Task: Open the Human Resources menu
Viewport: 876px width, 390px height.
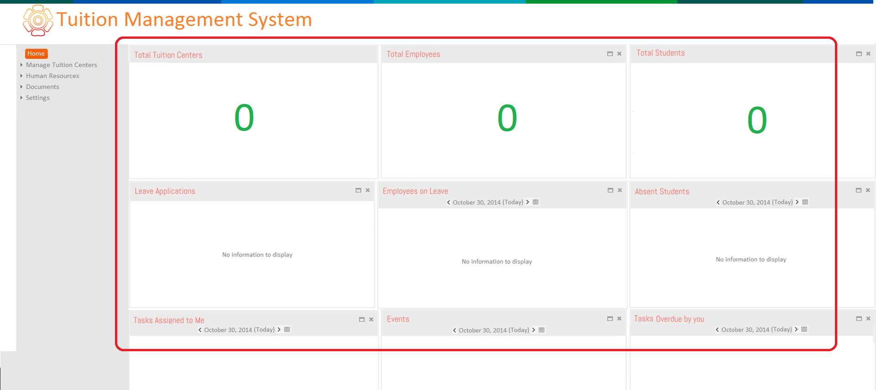Action: [52, 76]
